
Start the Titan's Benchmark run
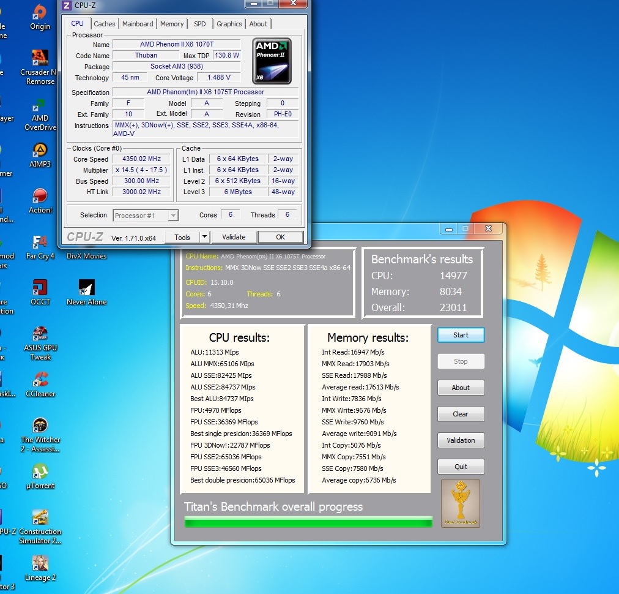pos(461,335)
